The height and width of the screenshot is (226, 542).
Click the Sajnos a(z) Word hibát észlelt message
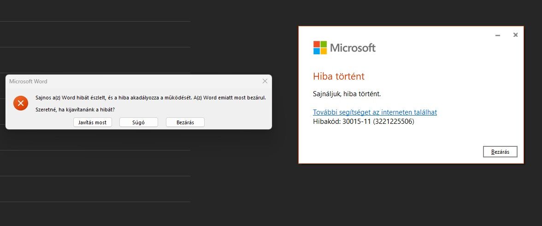click(x=151, y=98)
